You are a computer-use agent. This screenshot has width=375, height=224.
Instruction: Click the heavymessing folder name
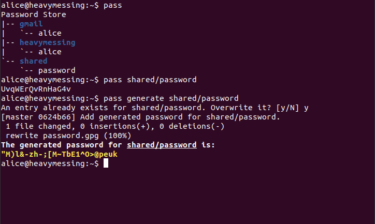click(x=47, y=43)
